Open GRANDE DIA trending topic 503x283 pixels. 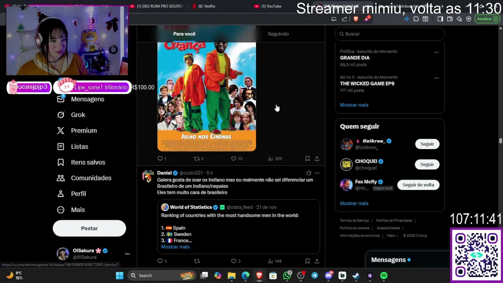click(x=355, y=58)
